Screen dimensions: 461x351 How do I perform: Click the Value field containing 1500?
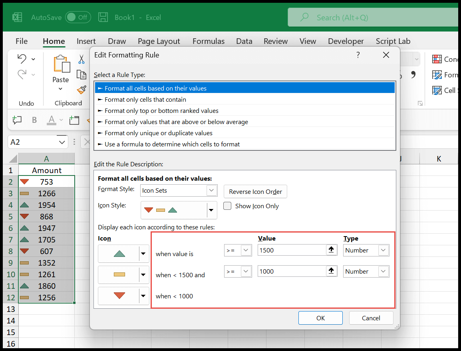(291, 250)
